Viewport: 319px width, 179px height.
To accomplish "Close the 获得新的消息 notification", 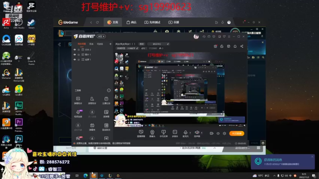I will pyautogui.click(x=312, y=157).
